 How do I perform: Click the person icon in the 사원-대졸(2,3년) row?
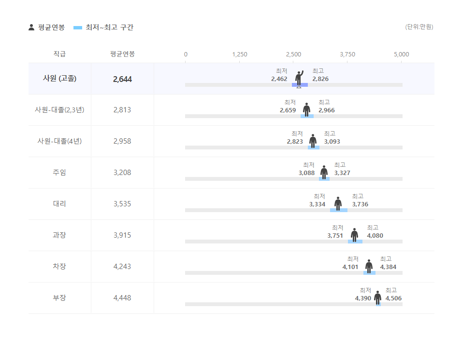pyautogui.click(x=306, y=109)
